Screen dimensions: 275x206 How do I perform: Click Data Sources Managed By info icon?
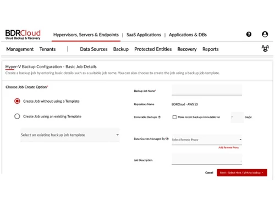pyautogui.click(x=167, y=139)
